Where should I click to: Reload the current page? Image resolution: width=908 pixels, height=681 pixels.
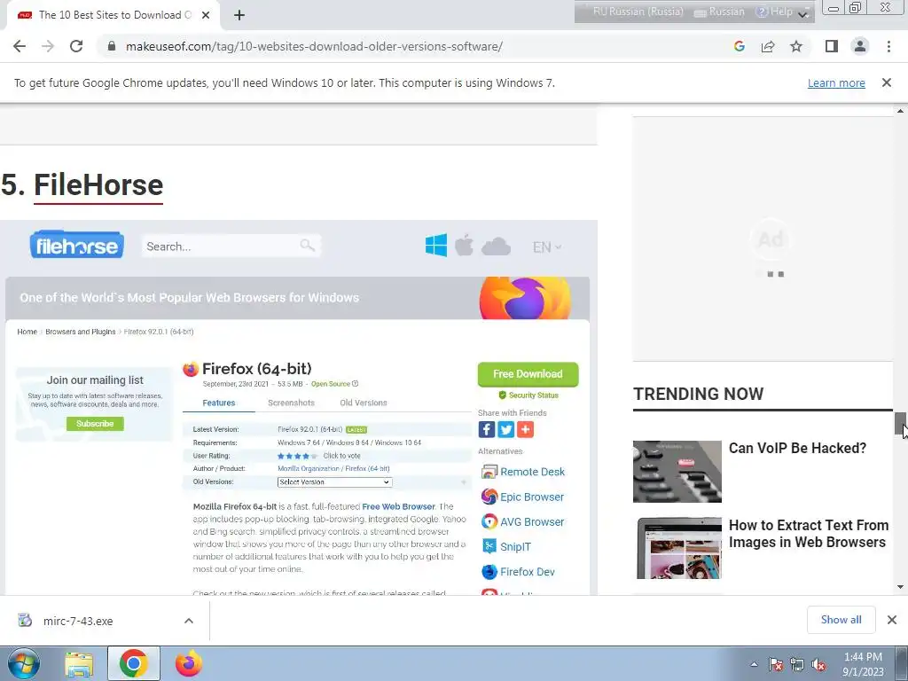(x=76, y=46)
